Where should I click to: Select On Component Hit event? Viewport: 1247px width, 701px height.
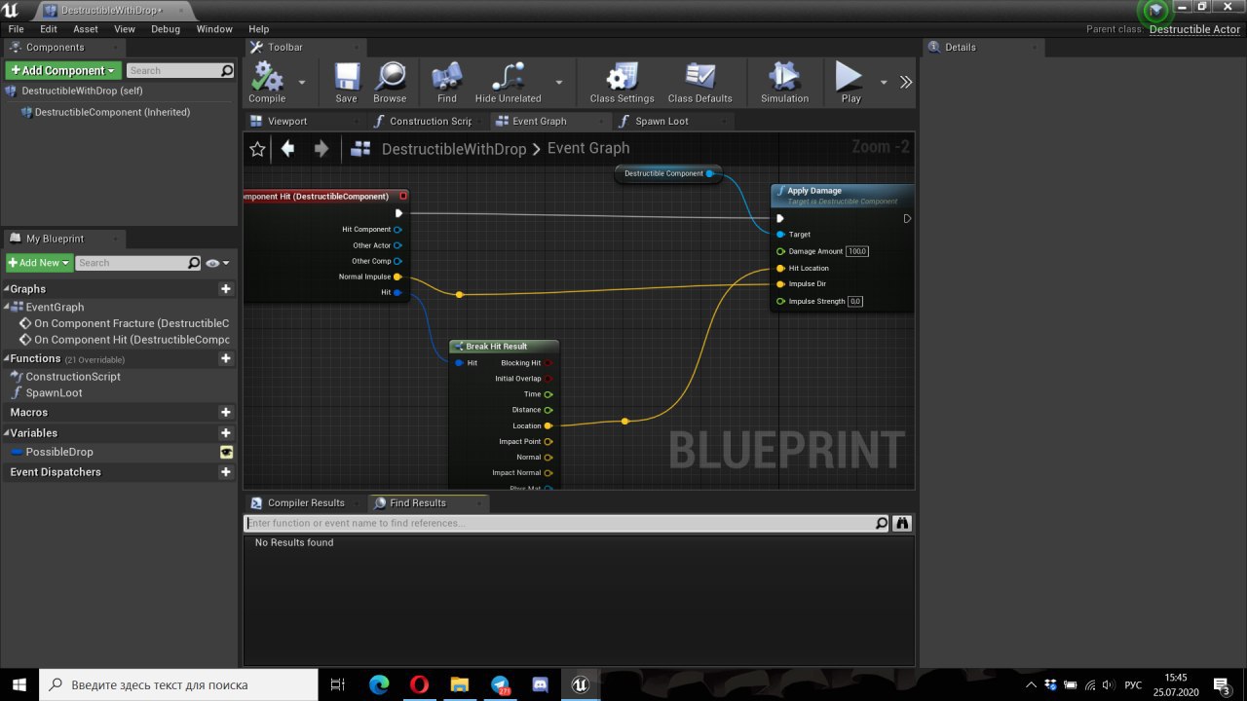point(125,340)
